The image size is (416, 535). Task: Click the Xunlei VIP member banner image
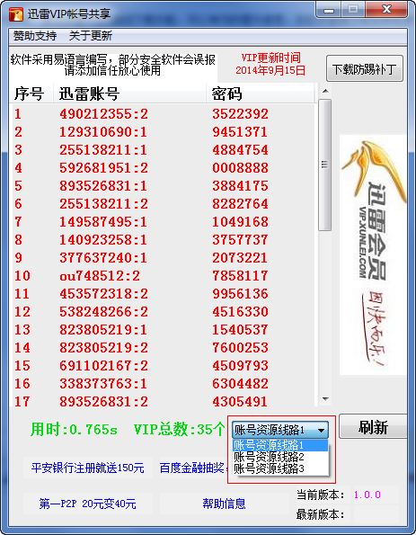373,254
